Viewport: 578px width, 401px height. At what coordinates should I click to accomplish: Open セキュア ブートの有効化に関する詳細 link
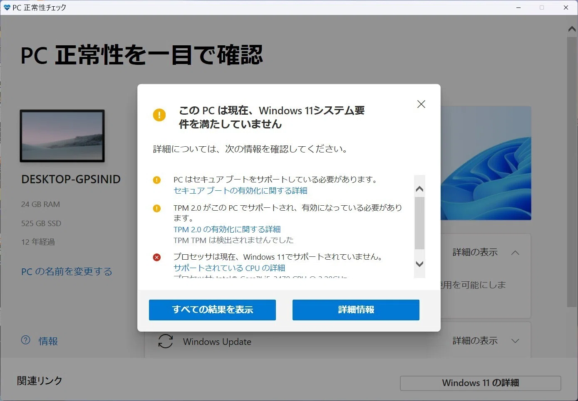[x=241, y=191]
